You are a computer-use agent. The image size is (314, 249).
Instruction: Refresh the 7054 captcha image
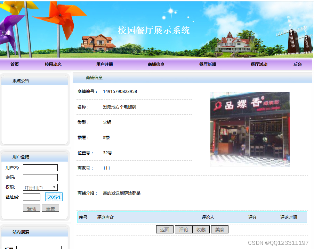(54, 197)
